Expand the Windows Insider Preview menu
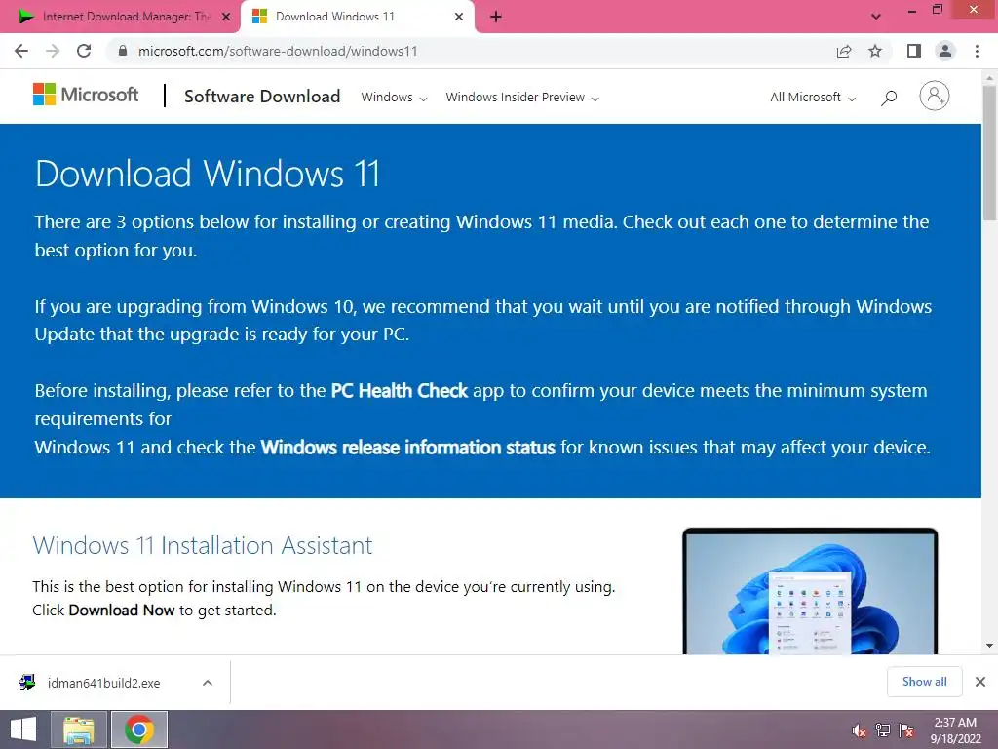The image size is (998, 749). point(522,98)
